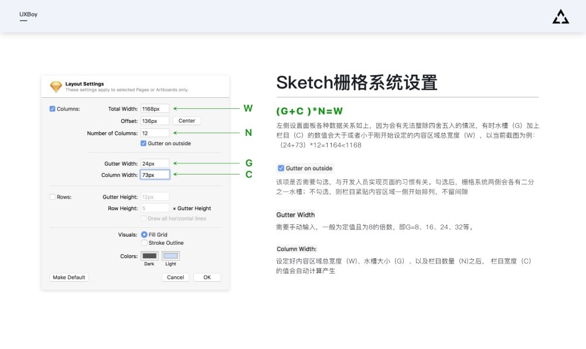Cancel the Layout Settings dialog
Screen dimensions: 586x349
[x=175, y=278]
